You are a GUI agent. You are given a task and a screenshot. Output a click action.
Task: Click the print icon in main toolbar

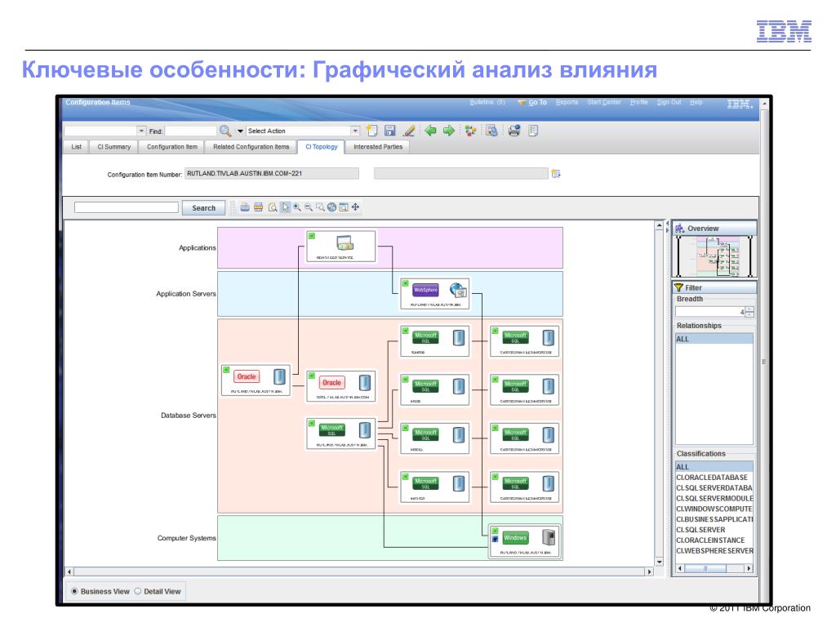pos(514,131)
